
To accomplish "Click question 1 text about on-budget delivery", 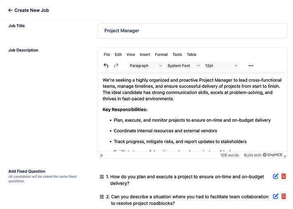I will click(187, 180).
